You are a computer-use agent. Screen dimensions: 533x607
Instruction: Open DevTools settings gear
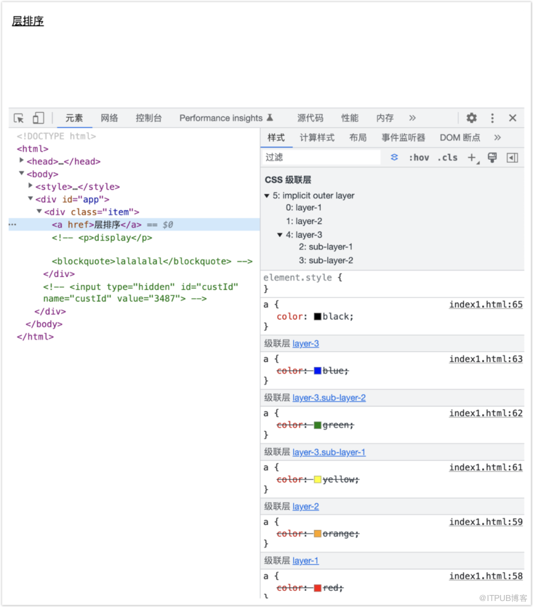pos(471,118)
